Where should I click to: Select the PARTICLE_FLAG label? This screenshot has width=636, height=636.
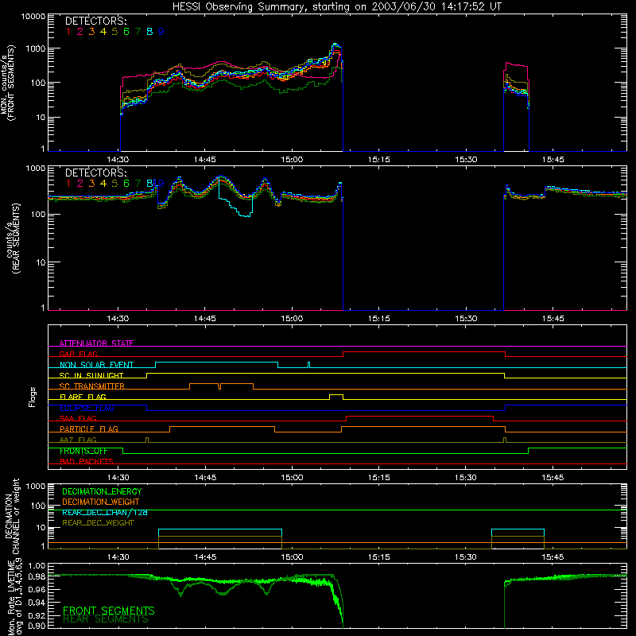coord(89,429)
